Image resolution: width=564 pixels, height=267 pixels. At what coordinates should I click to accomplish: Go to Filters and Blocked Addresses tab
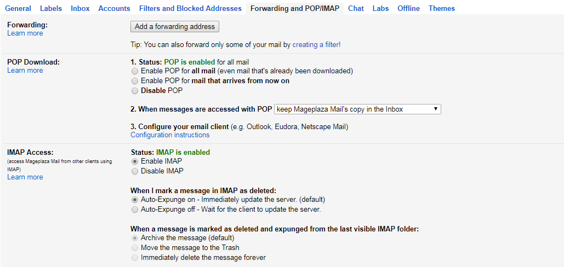[x=190, y=8]
